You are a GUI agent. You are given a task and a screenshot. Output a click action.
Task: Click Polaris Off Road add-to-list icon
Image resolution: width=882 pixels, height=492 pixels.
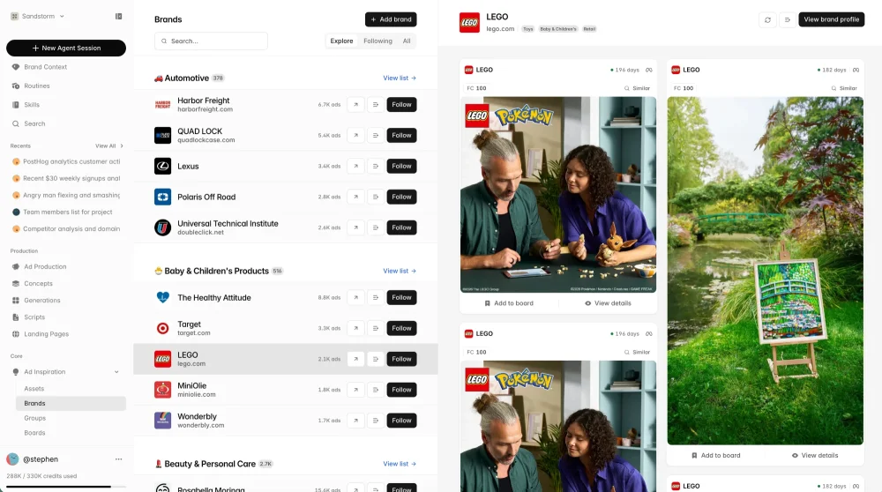pyautogui.click(x=375, y=197)
